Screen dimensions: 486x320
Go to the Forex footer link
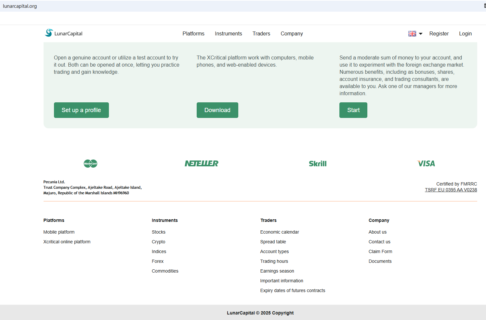point(158,261)
